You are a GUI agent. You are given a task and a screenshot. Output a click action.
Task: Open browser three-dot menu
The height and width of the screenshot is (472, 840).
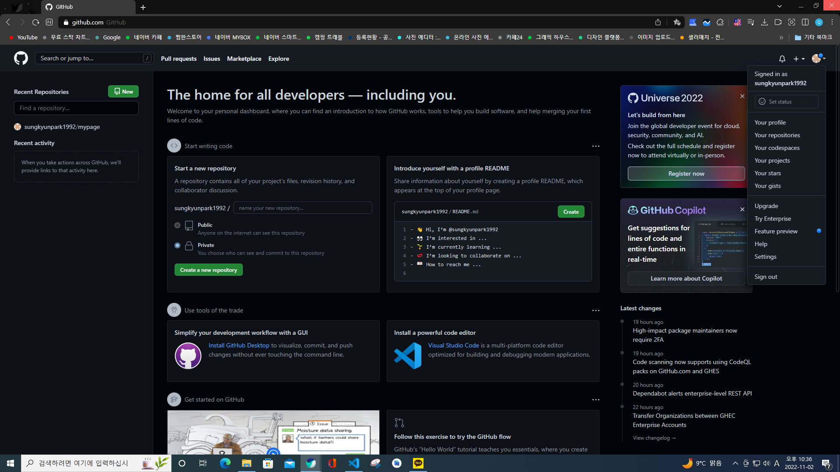coord(832,22)
